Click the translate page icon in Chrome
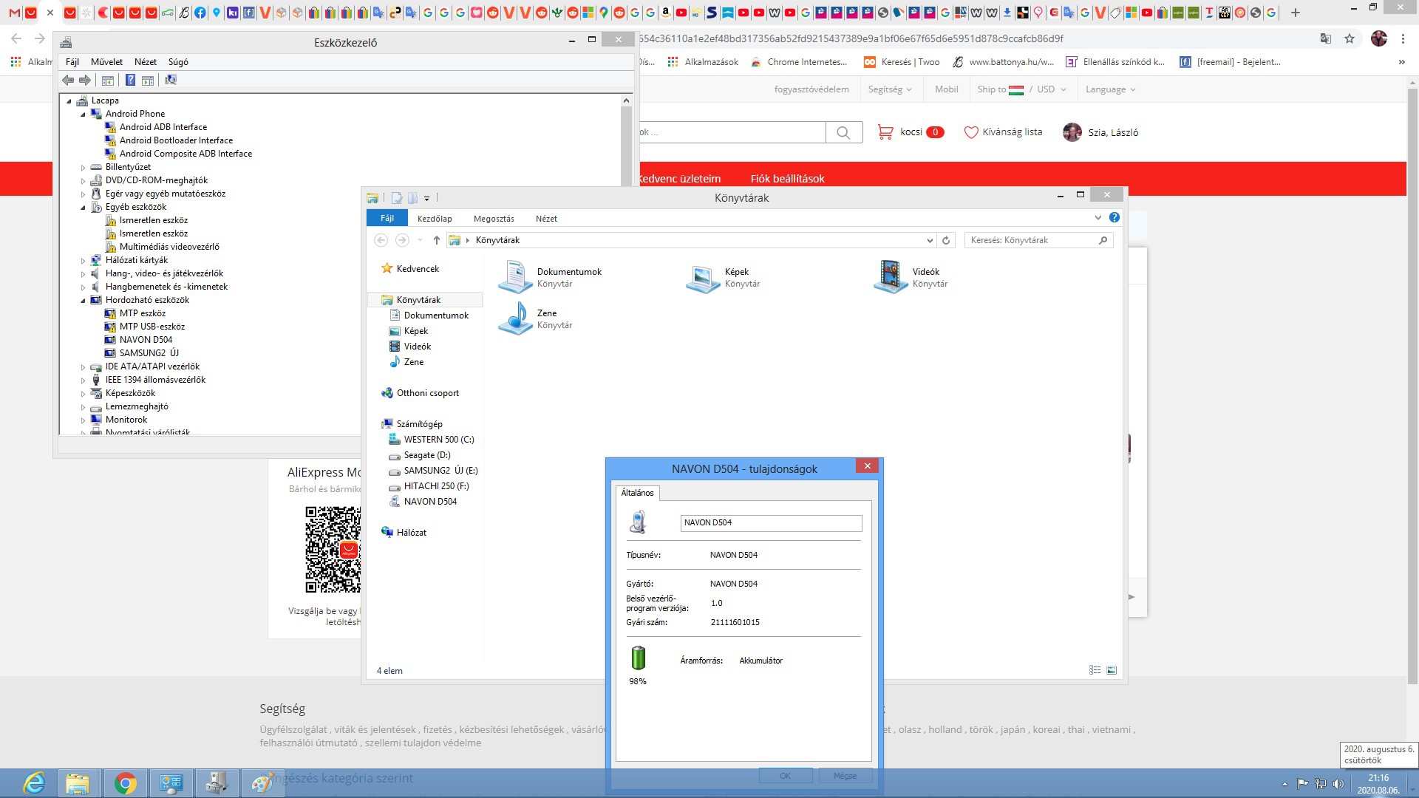The height and width of the screenshot is (798, 1419). pos(1326,38)
